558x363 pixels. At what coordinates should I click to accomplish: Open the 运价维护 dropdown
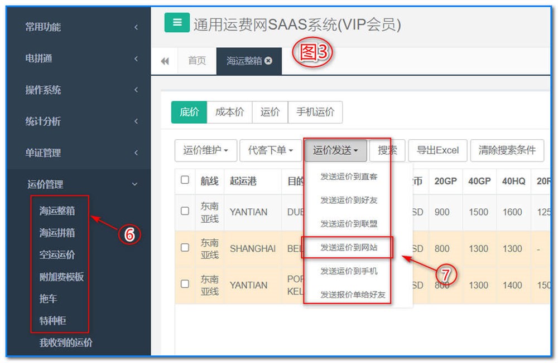206,150
